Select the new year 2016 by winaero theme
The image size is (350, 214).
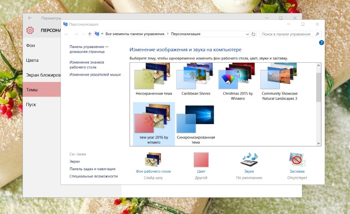154,124
